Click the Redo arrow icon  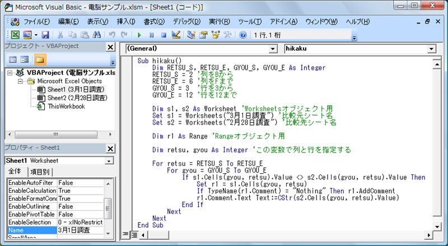(124, 35)
